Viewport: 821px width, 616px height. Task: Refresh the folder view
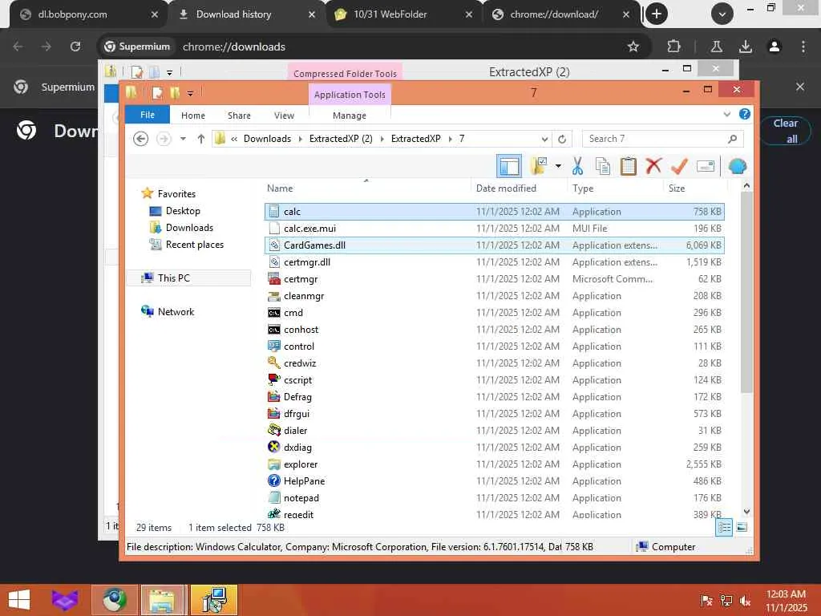562,139
